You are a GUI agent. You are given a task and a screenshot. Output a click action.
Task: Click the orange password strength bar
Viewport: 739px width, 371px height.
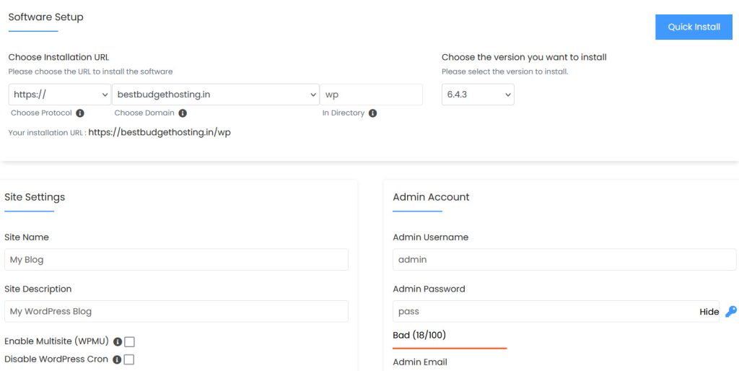click(450, 348)
